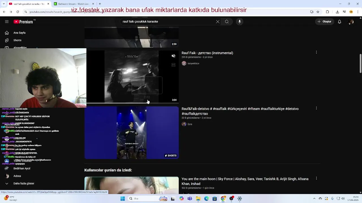Image resolution: width=362 pixels, height=203 pixels.
Task: Open OBS Studio from the taskbar
Action: [x=231, y=198]
